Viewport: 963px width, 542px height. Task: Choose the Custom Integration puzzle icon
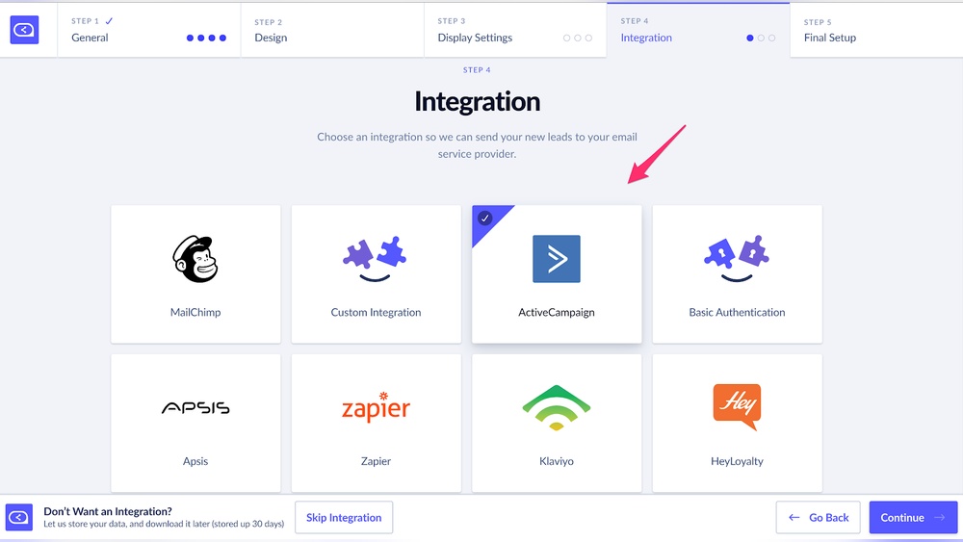click(376, 258)
